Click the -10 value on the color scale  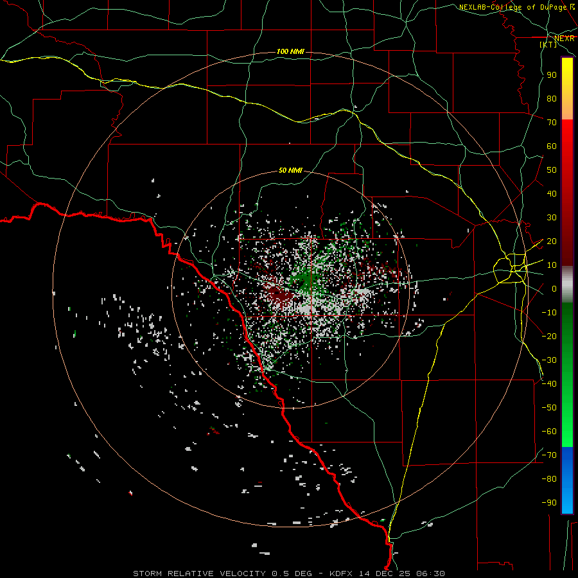549,313
